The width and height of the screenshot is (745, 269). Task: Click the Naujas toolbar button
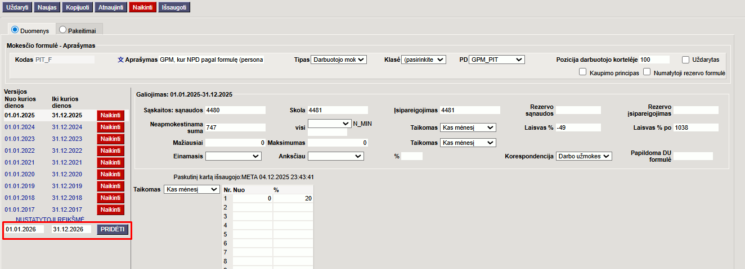click(47, 8)
